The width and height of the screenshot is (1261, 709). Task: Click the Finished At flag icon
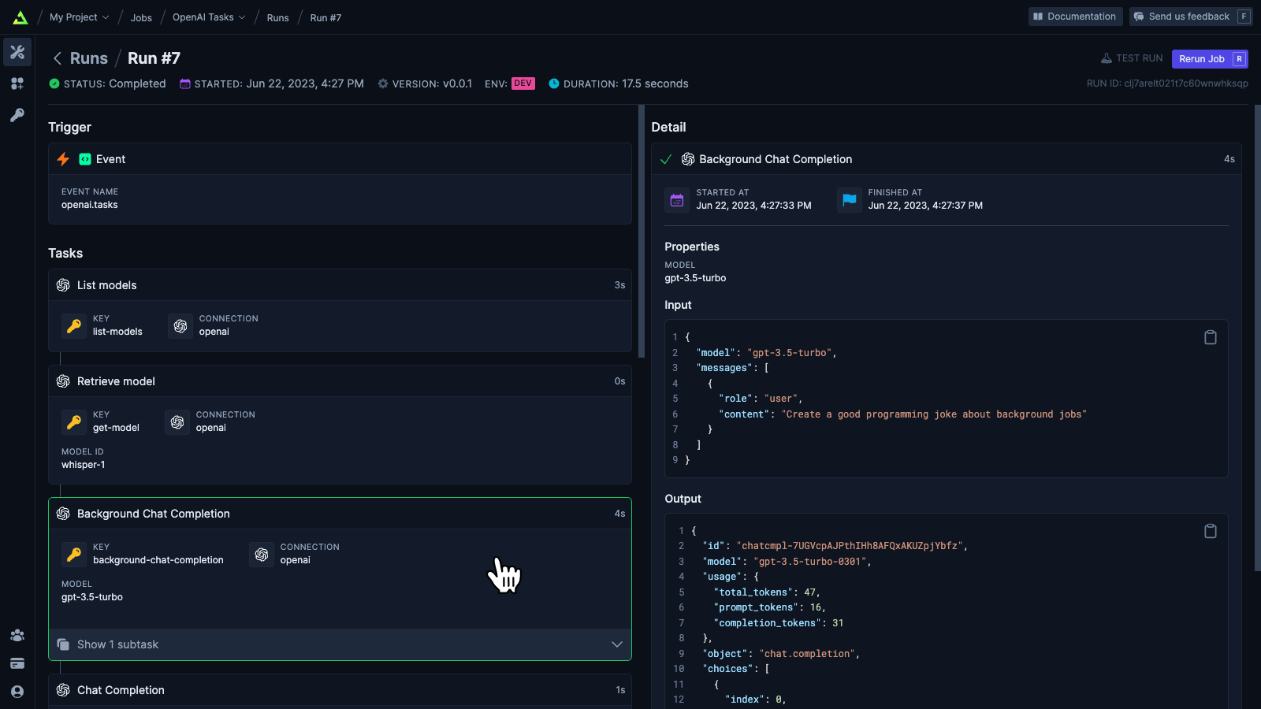(849, 199)
